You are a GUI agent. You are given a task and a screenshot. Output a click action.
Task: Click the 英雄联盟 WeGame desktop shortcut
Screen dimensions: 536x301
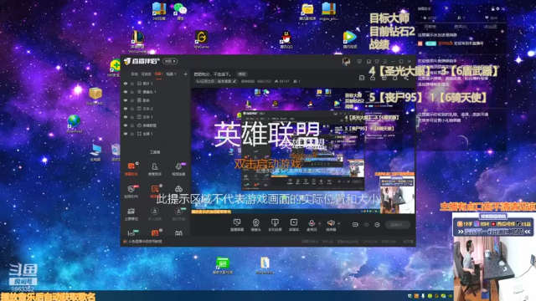coord(137,41)
